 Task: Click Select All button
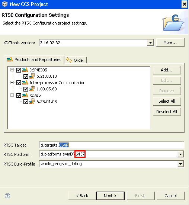click(x=167, y=101)
